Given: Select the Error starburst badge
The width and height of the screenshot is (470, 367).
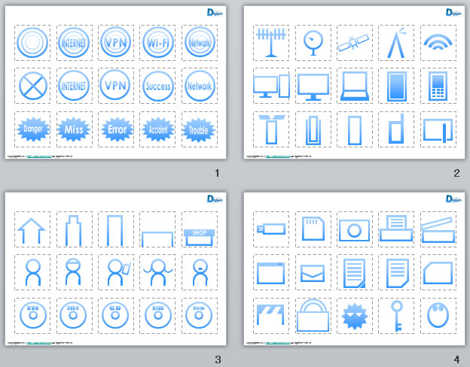Looking at the screenshot, I should [117, 129].
